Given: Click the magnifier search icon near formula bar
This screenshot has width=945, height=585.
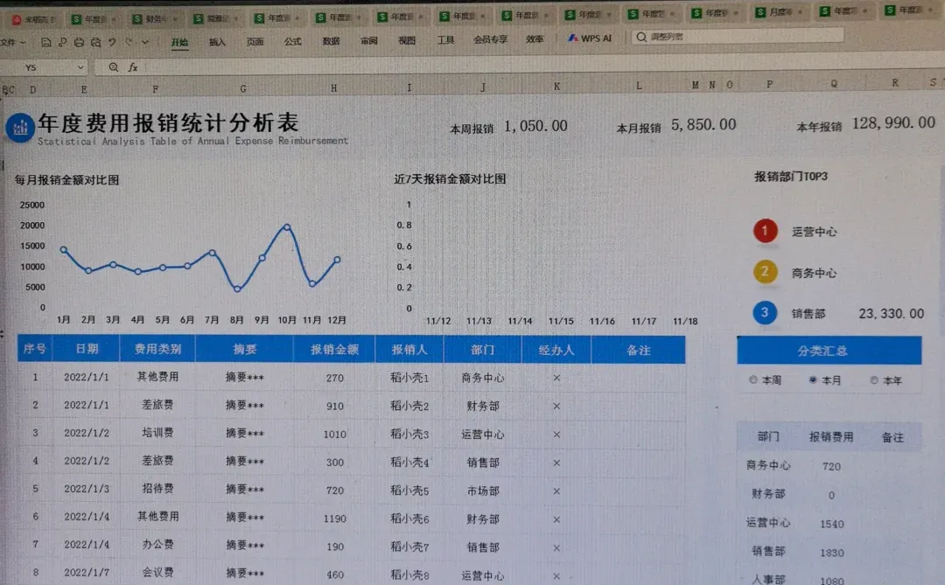Looking at the screenshot, I should [114, 67].
